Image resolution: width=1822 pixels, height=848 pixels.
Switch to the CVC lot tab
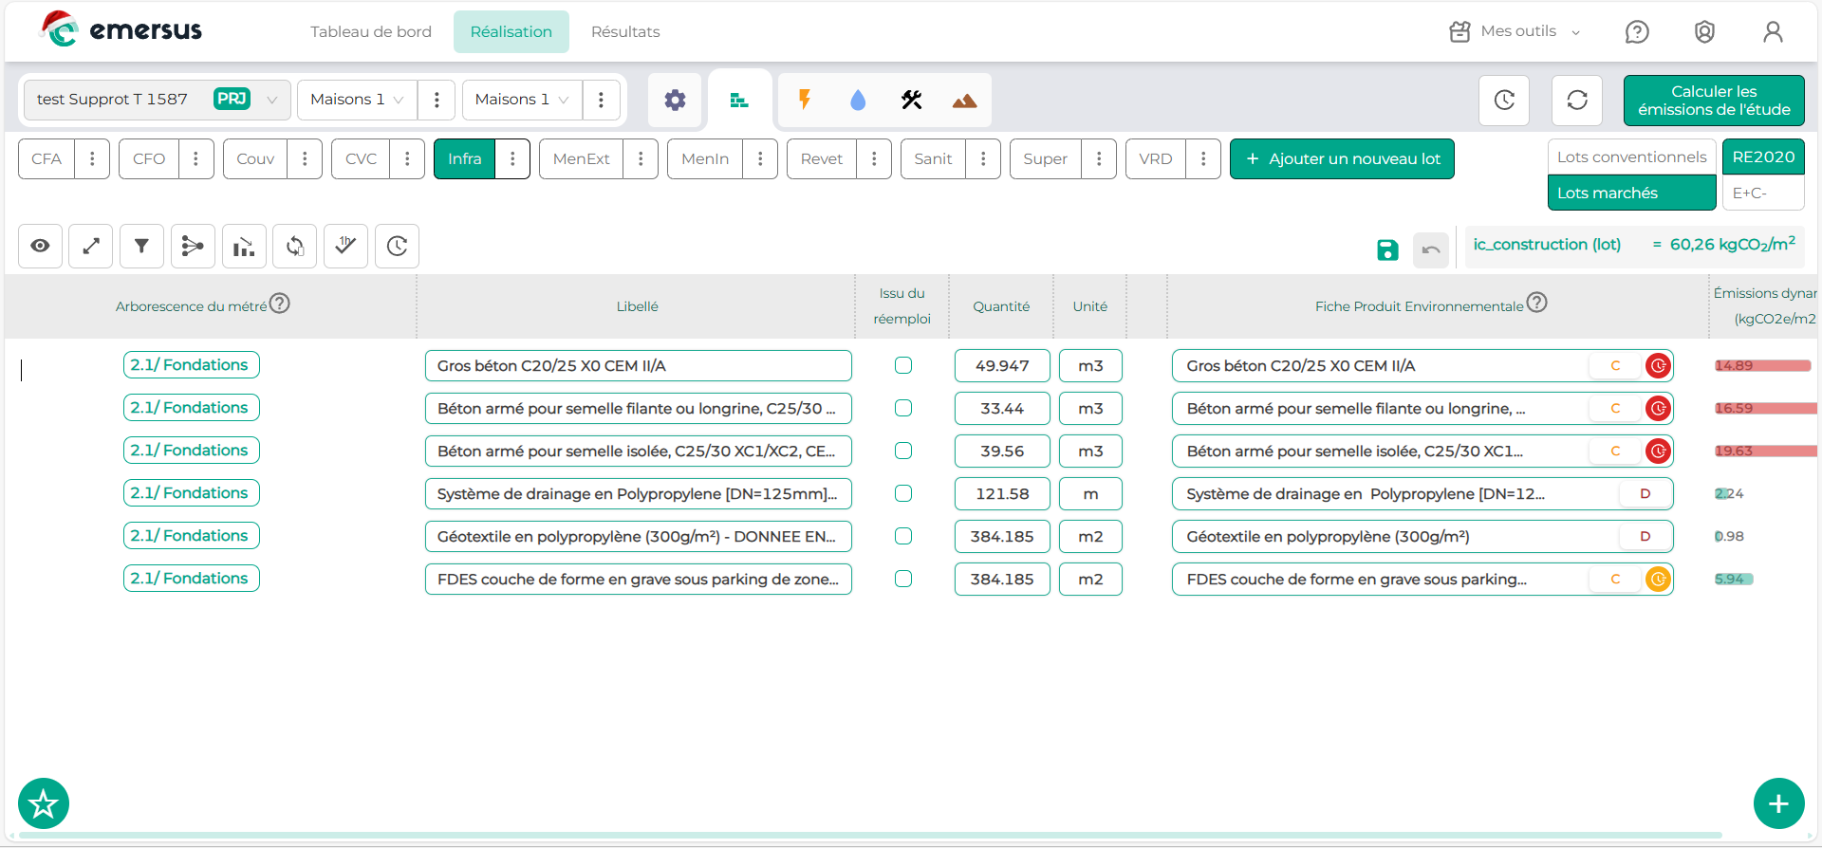coord(361,158)
